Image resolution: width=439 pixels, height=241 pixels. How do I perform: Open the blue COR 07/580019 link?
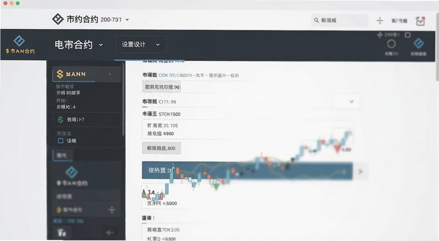pyautogui.click(x=175, y=75)
